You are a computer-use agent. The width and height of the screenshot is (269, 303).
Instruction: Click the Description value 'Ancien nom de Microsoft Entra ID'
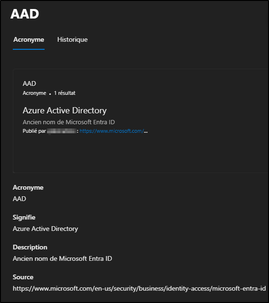coord(62,258)
